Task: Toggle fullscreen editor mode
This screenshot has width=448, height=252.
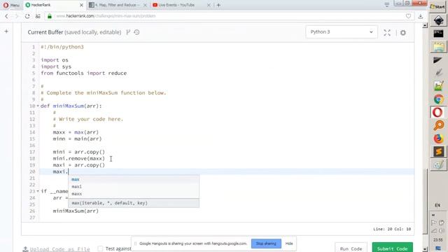Action: [x=387, y=33]
